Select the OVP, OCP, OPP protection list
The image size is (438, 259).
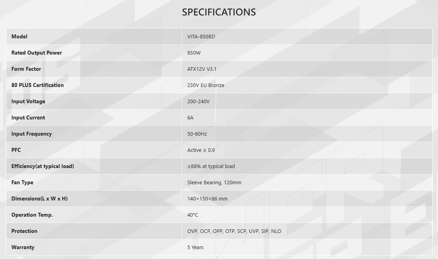point(234,231)
